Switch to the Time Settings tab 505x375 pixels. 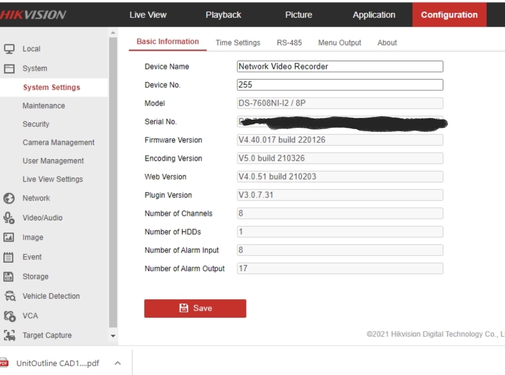point(238,43)
